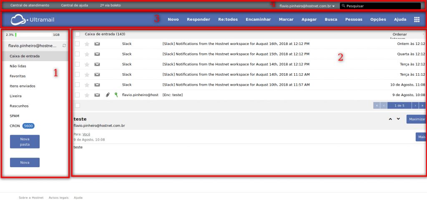The width and height of the screenshot is (427, 203).
Task: Open the Lixeira folder
Action: [x=16, y=96]
